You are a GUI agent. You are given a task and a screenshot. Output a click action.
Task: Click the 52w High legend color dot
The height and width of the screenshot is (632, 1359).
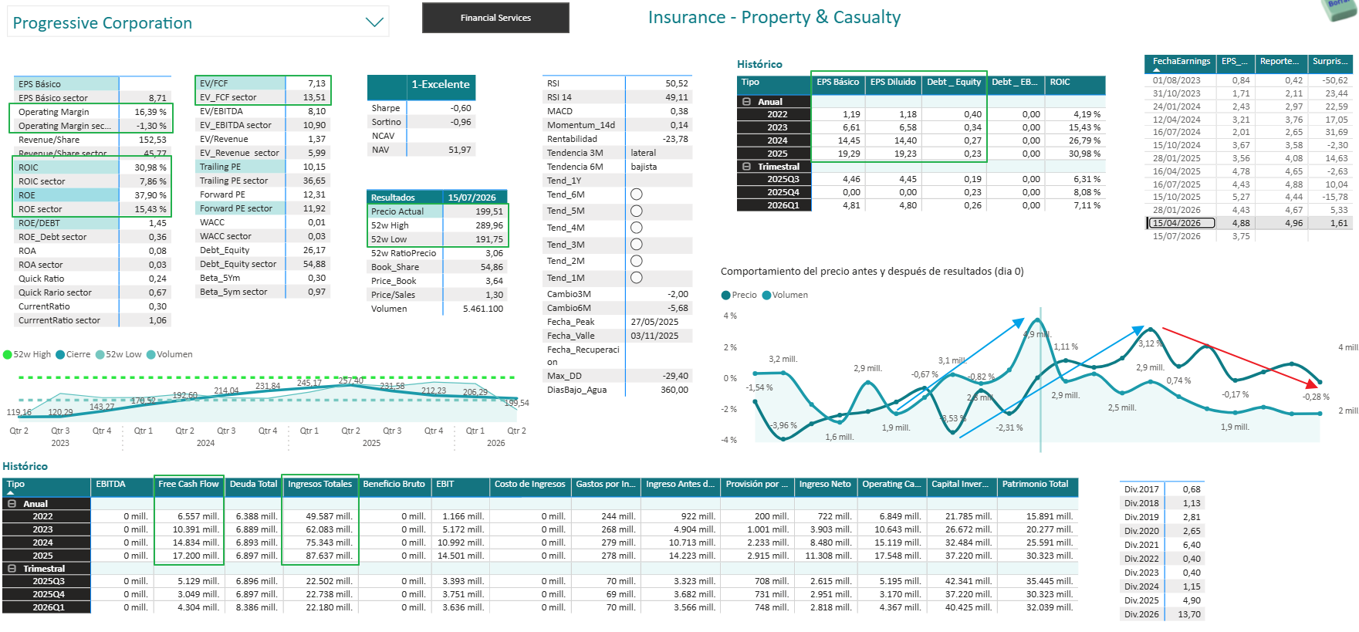point(8,355)
